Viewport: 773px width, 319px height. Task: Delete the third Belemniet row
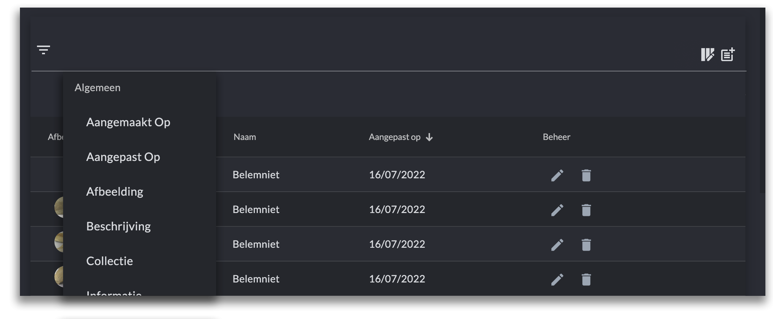(x=586, y=245)
